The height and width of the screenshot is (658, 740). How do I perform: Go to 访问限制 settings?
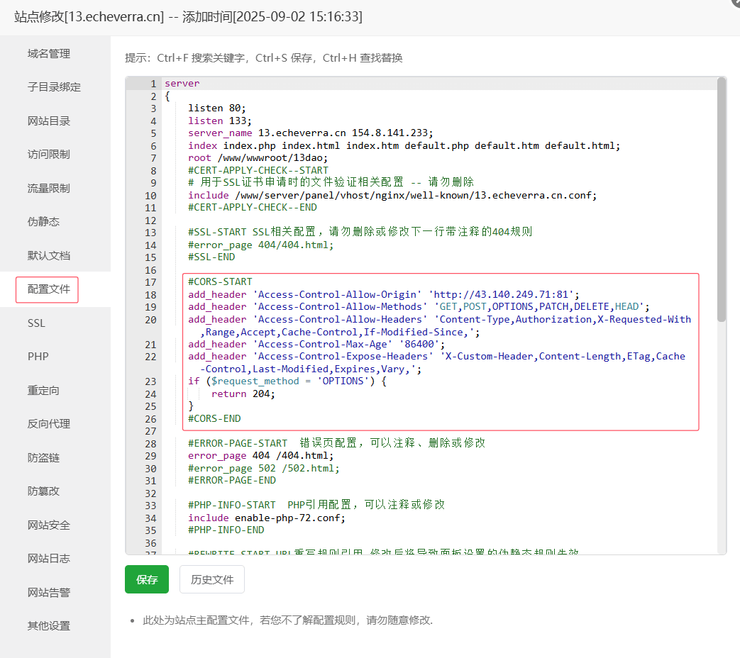[x=49, y=155]
